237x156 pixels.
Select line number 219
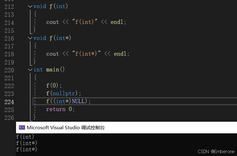click(x=9, y=62)
